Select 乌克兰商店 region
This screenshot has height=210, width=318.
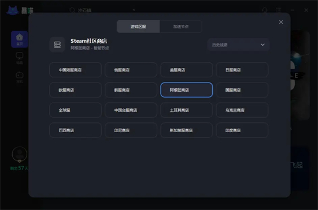coord(242,110)
